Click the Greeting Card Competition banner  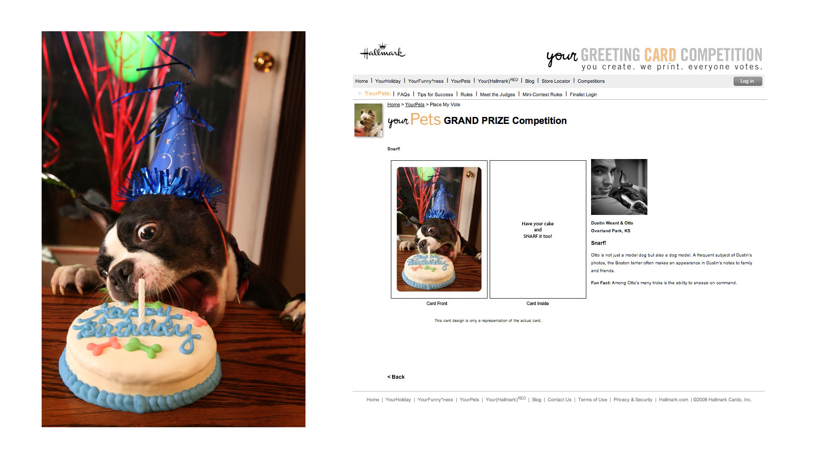point(654,58)
